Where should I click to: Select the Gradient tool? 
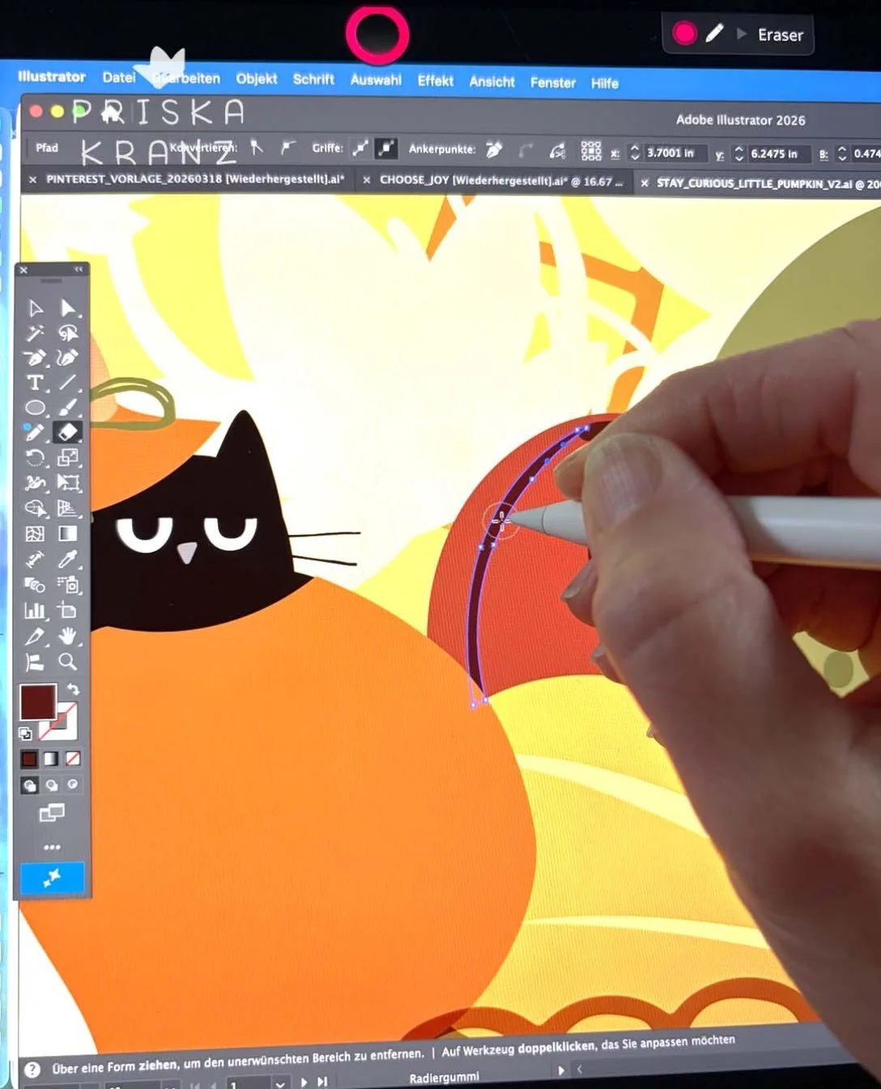pyautogui.click(x=68, y=534)
